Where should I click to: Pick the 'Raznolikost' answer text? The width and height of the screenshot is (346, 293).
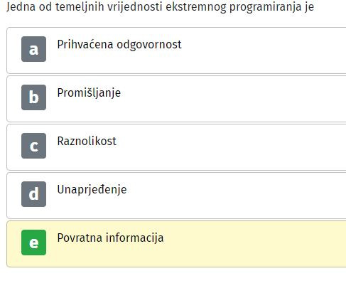tap(87, 142)
